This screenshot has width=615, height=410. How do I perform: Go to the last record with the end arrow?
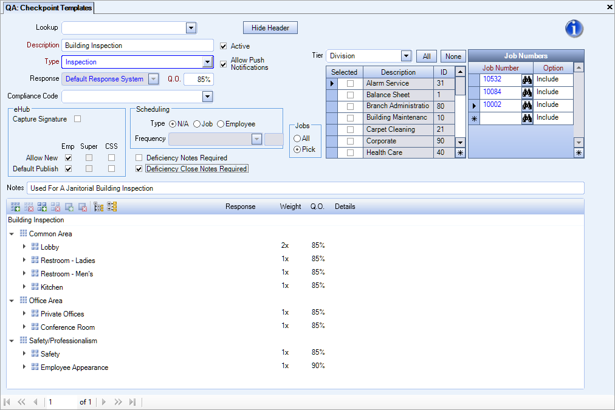coord(132,401)
